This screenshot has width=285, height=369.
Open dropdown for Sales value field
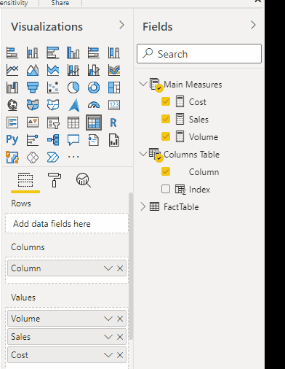click(108, 337)
